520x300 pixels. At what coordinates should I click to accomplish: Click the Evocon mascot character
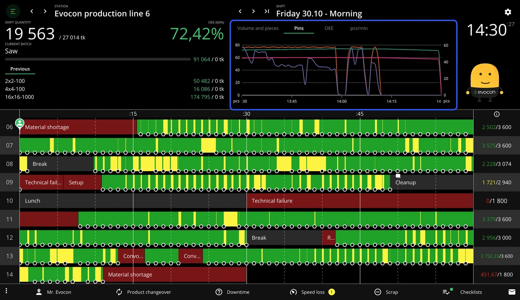pyautogui.click(x=484, y=83)
